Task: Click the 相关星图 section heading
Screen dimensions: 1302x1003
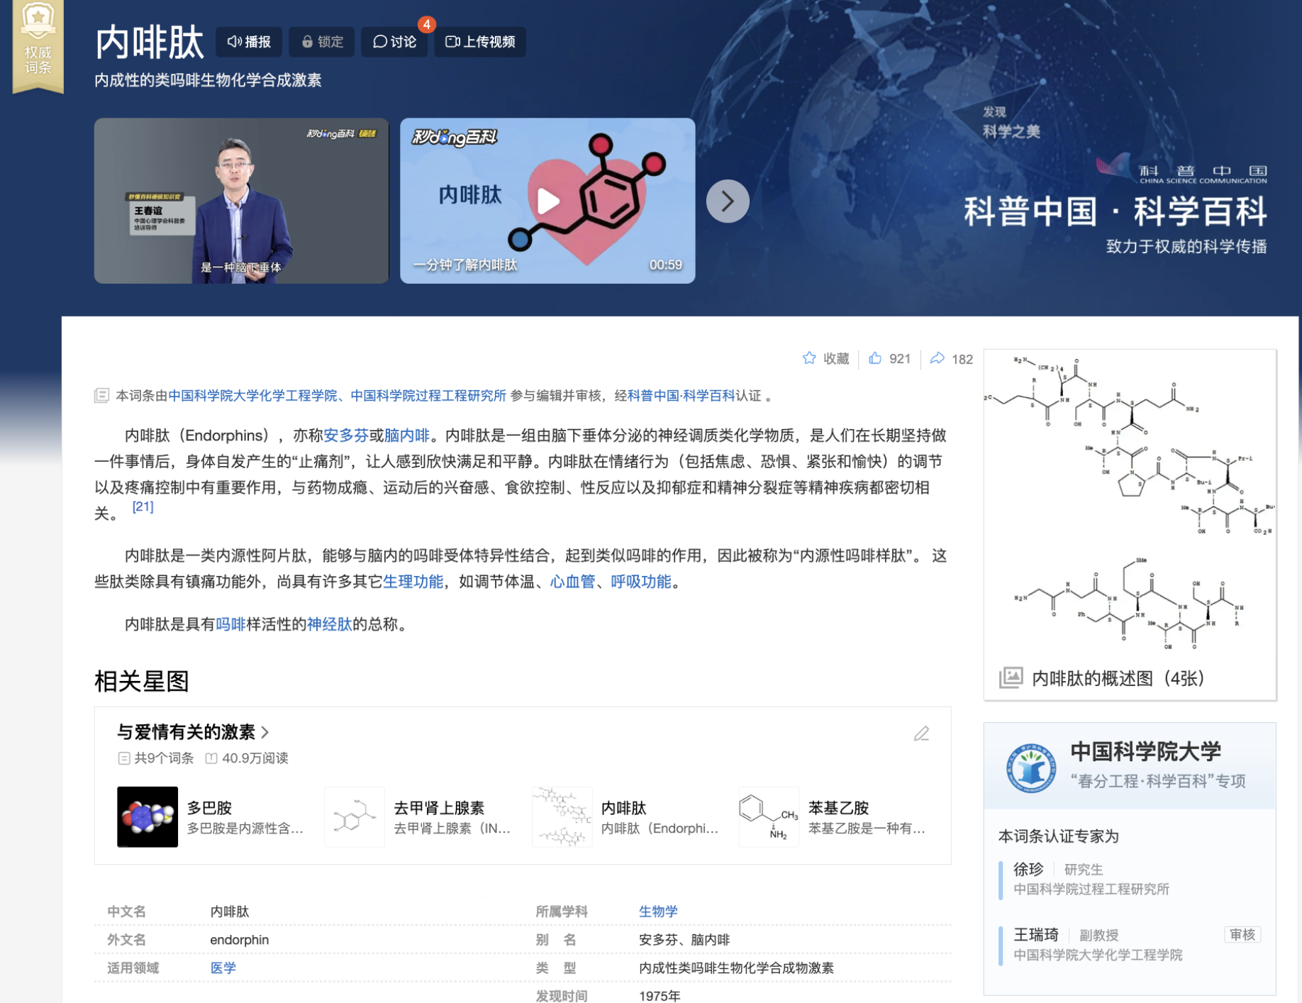Action: pyautogui.click(x=142, y=681)
